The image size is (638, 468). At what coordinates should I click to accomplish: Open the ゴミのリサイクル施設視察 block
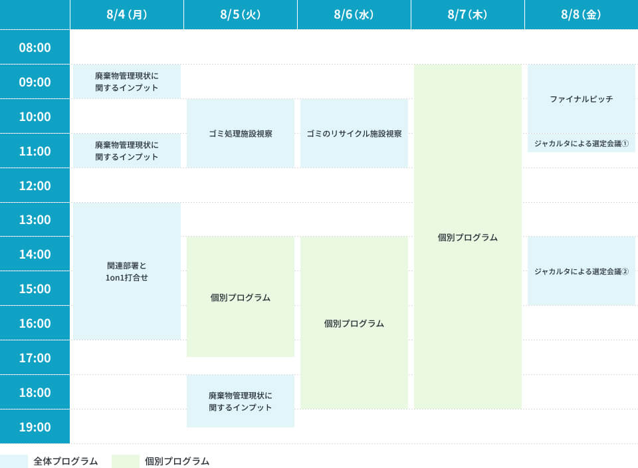[354, 133]
